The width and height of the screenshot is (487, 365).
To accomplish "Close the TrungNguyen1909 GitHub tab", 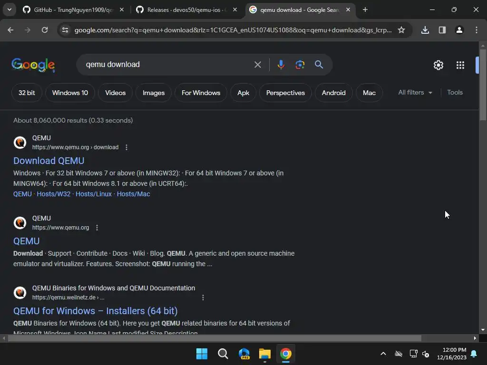I will (x=122, y=10).
